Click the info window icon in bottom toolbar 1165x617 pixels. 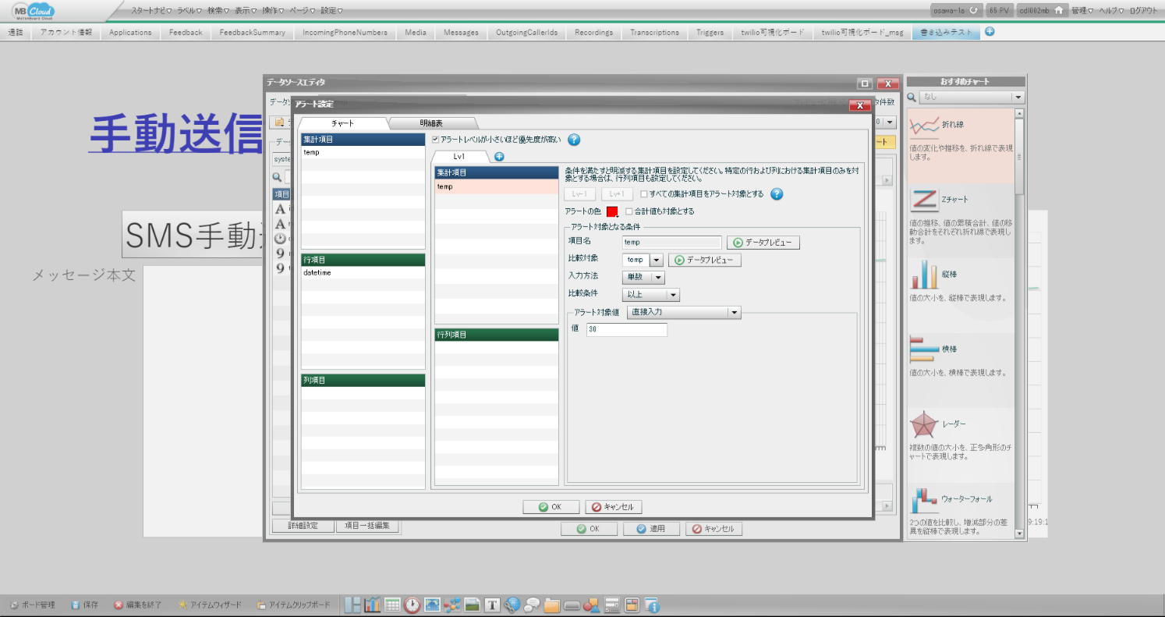(x=652, y=605)
